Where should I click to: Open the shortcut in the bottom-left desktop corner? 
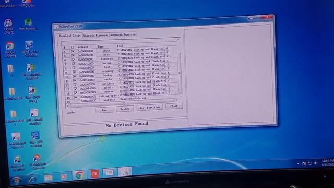pos(17,163)
